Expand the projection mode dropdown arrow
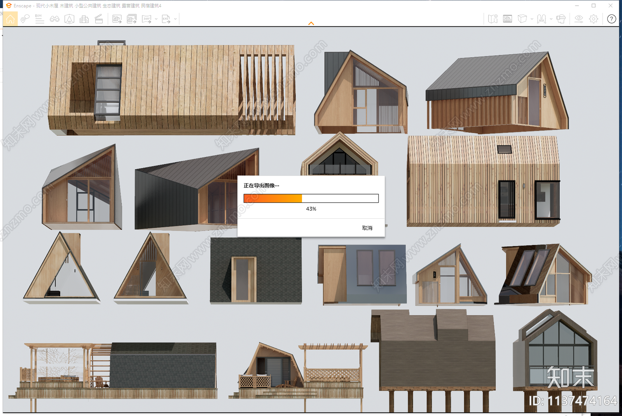The width and height of the screenshot is (622, 416). 532,19
